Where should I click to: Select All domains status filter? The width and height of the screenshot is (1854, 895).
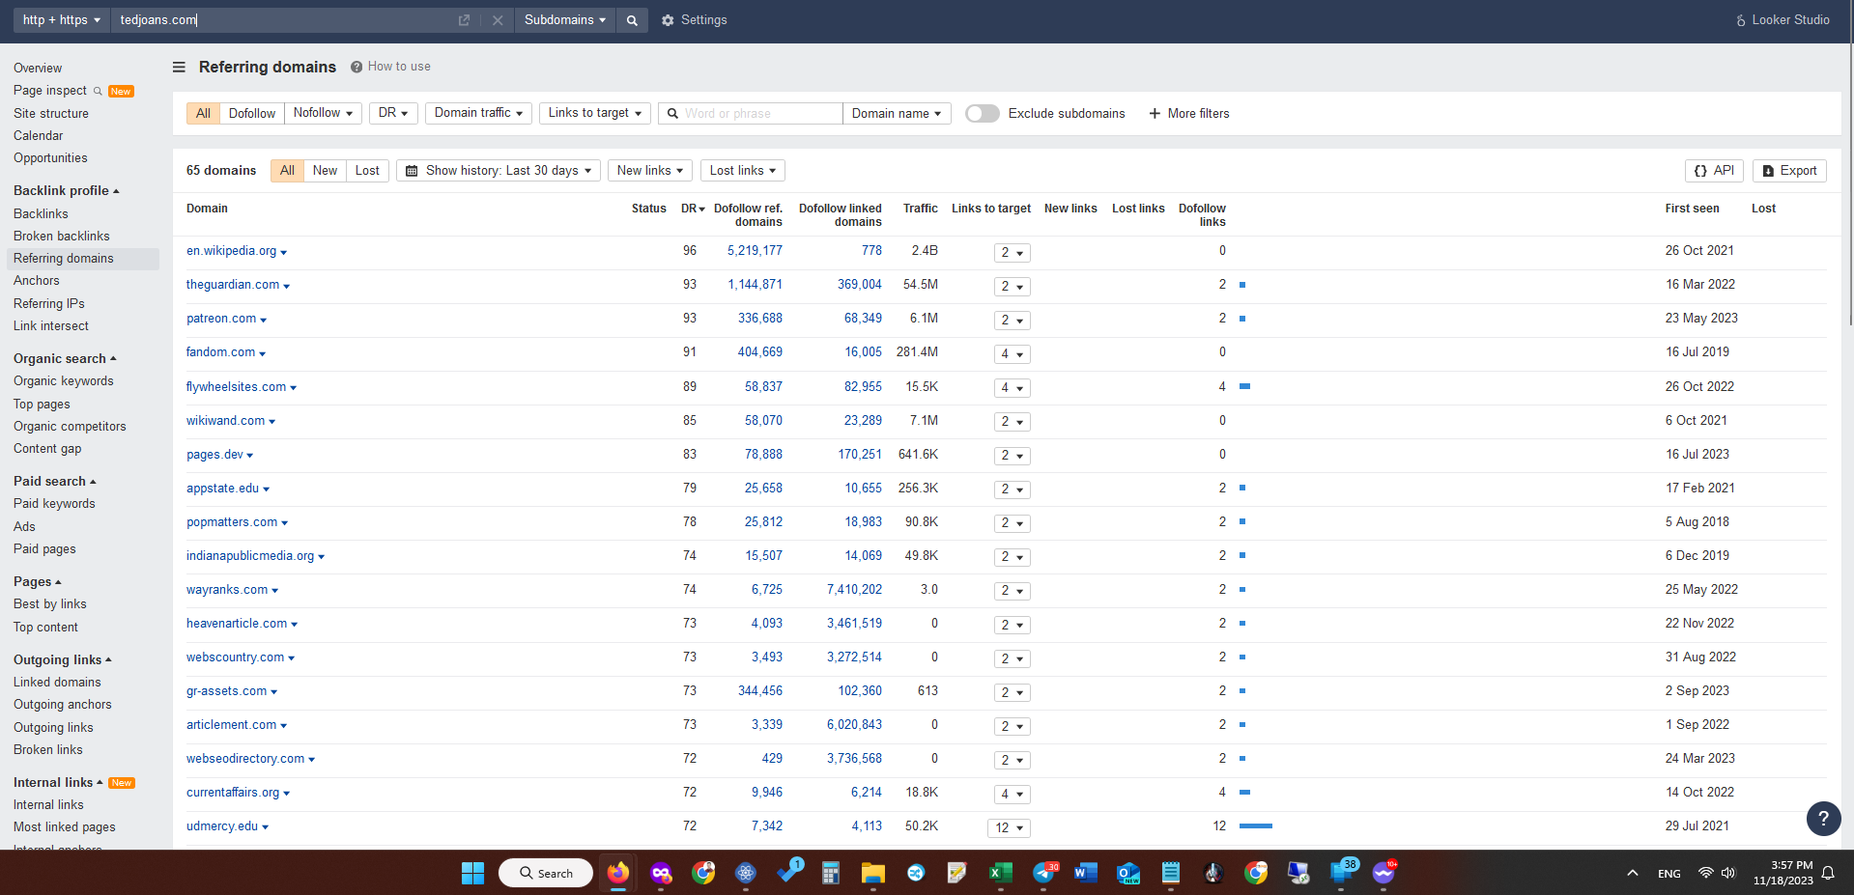[287, 171]
